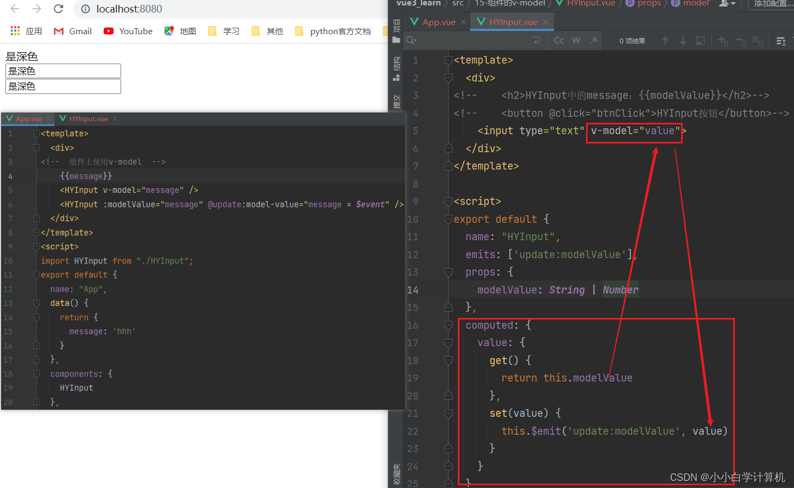Open the Gmail bookmark
The height and width of the screenshot is (488, 794).
point(73,31)
